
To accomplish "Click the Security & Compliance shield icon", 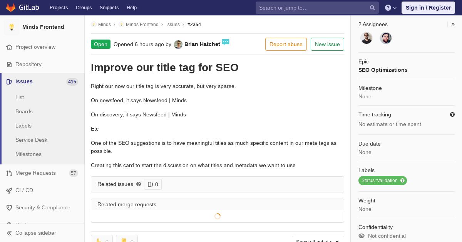I will tap(9, 207).
